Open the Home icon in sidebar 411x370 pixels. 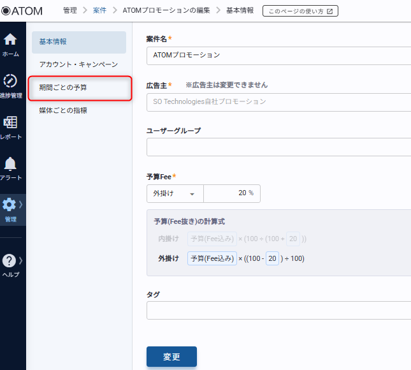point(10,40)
